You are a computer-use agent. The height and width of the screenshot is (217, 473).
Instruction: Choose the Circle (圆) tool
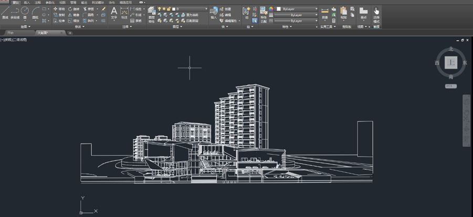pos(25,13)
